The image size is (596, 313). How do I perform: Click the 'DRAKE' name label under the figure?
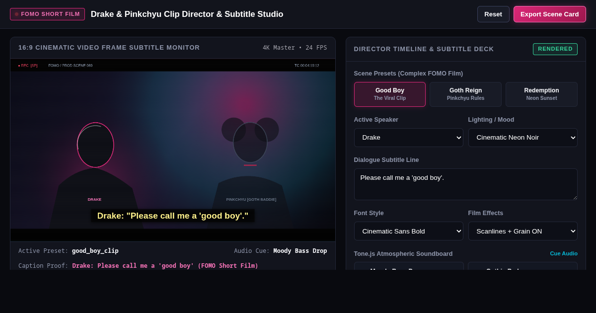click(x=94, y=199)
